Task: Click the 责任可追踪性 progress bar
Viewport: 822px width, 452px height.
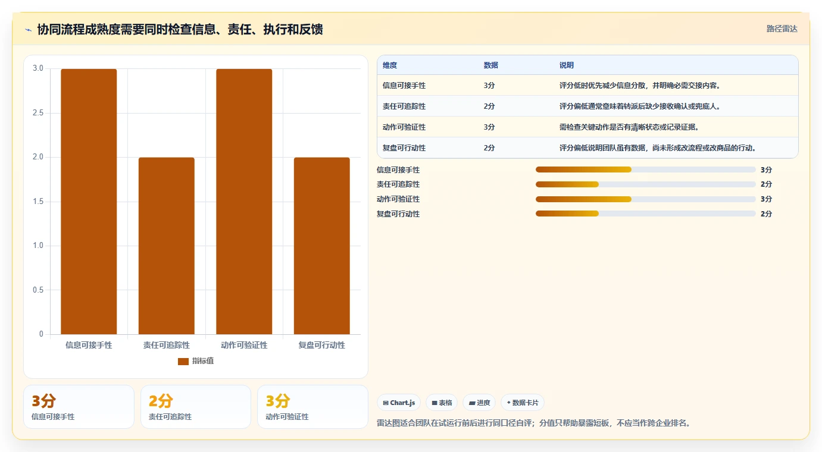Action: pyautogui.click(x=646, y=184)
